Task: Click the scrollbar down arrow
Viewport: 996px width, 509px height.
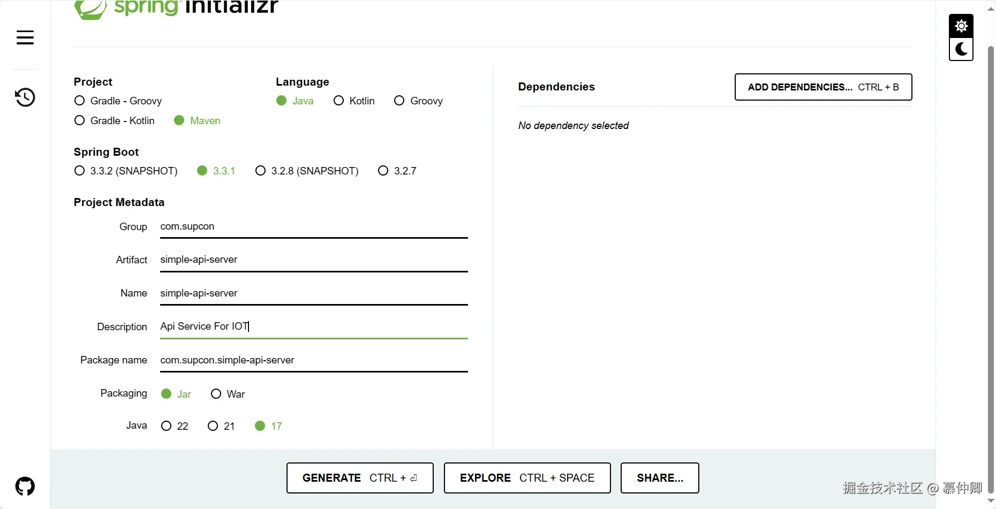Action: pos(991,500)
